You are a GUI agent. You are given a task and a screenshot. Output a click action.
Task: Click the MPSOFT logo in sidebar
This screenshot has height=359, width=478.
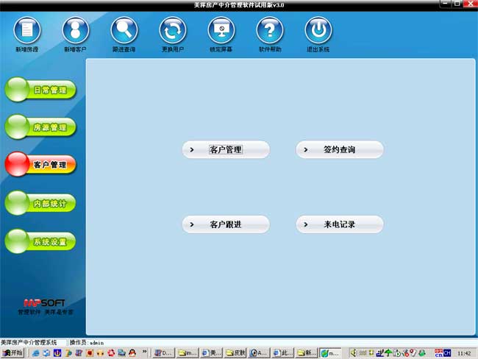coord(45,303)
